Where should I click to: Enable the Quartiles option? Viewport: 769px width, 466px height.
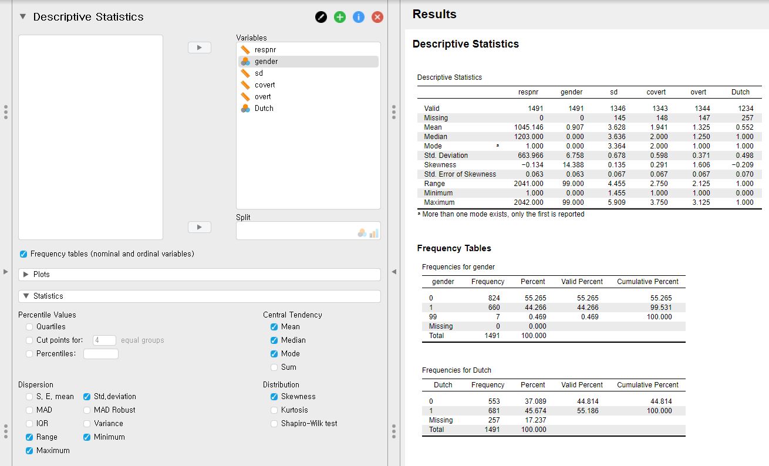click(x=29, y=327)
